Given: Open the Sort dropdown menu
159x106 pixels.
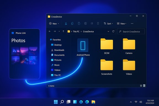Looking at the screenshot, I should (108, 23).
